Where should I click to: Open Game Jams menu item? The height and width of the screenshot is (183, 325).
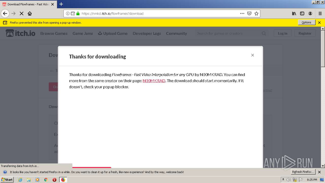click(x=83, y=33)
